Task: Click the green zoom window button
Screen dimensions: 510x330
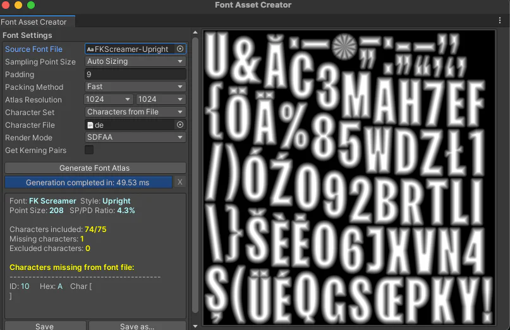Action: [31, 5]
